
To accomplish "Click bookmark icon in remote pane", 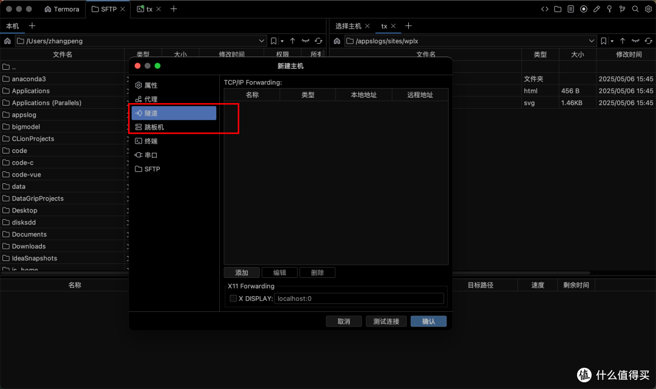I will tap(603, 41).
